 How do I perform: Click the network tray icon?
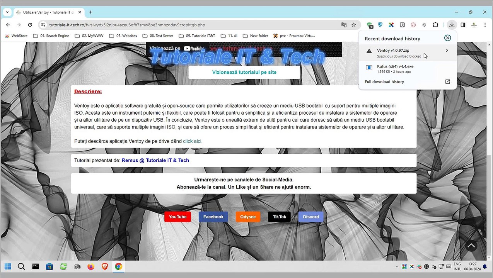point(441,267)
